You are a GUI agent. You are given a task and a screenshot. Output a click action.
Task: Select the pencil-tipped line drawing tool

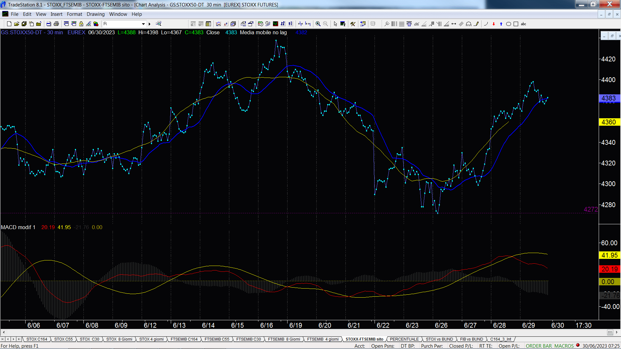point(476,24)
